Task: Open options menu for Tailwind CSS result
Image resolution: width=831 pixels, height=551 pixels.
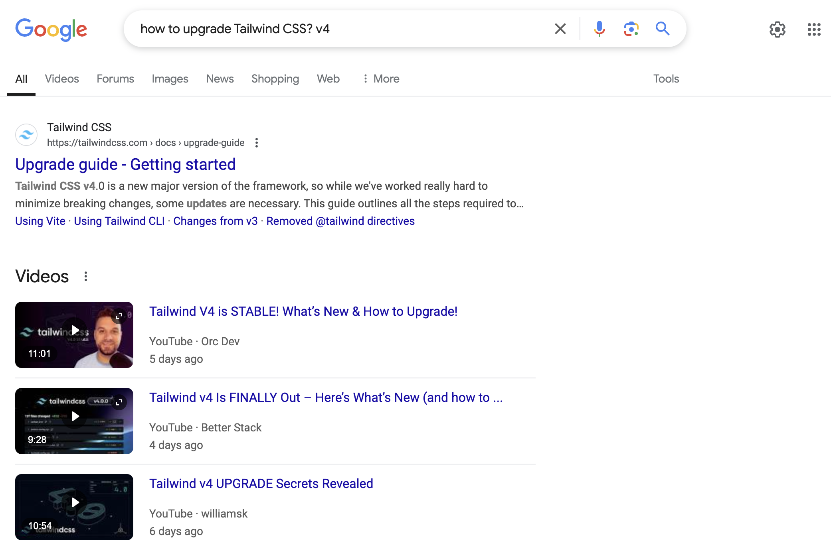Action: [257, 143]
